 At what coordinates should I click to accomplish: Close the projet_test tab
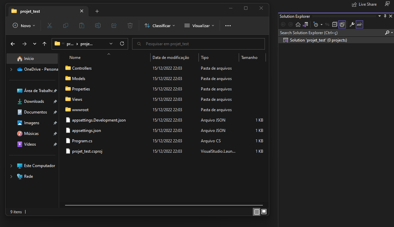[x=82, y=11]
